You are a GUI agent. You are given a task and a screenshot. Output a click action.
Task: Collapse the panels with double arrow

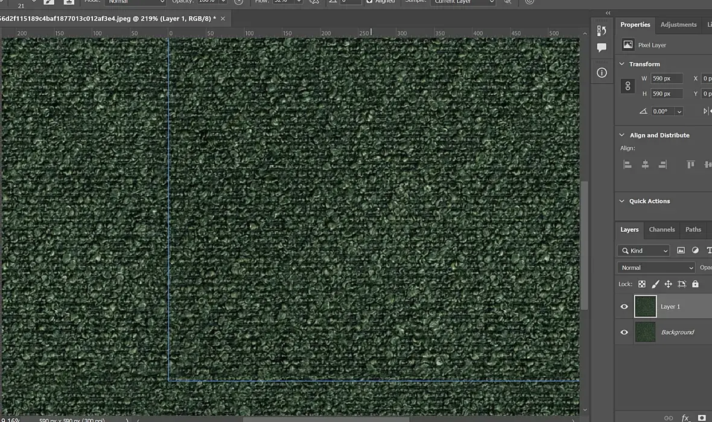tap(608, 13)
